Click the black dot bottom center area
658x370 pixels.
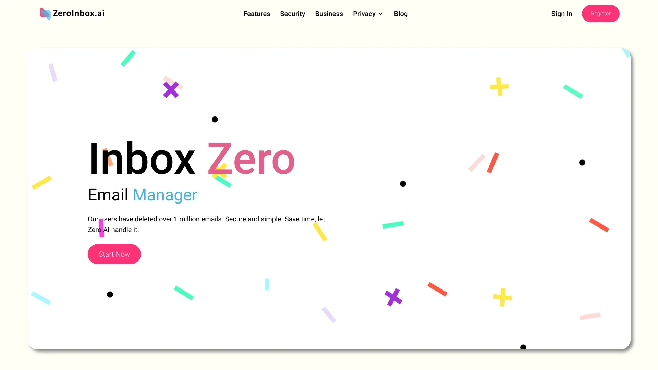pyautogui.click(x=523, y=347)
